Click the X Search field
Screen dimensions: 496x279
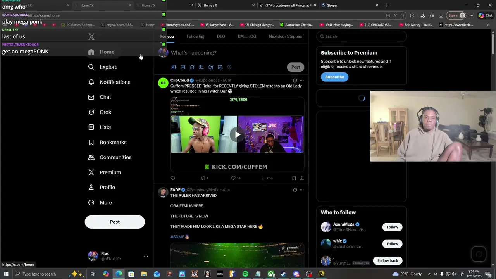pyautogui.click(x=362, y=36)
